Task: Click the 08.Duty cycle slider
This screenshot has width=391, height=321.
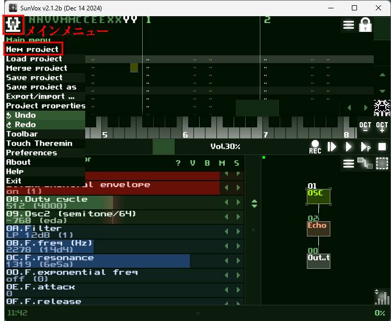Action: pos(112,202)
